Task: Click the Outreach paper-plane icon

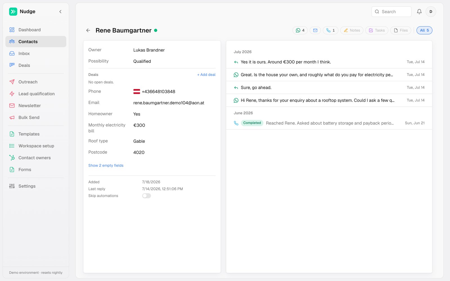Action: point(12,82)
